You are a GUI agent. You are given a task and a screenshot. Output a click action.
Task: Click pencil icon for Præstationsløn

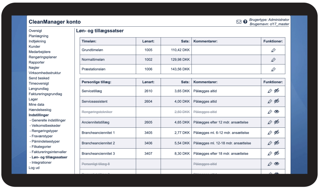[x=273, y=69]
